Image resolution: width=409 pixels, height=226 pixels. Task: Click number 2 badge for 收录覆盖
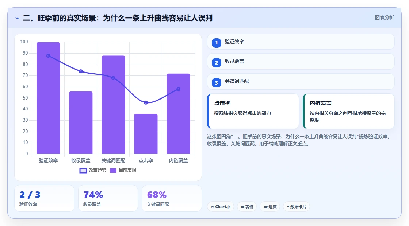pos(216,62)
